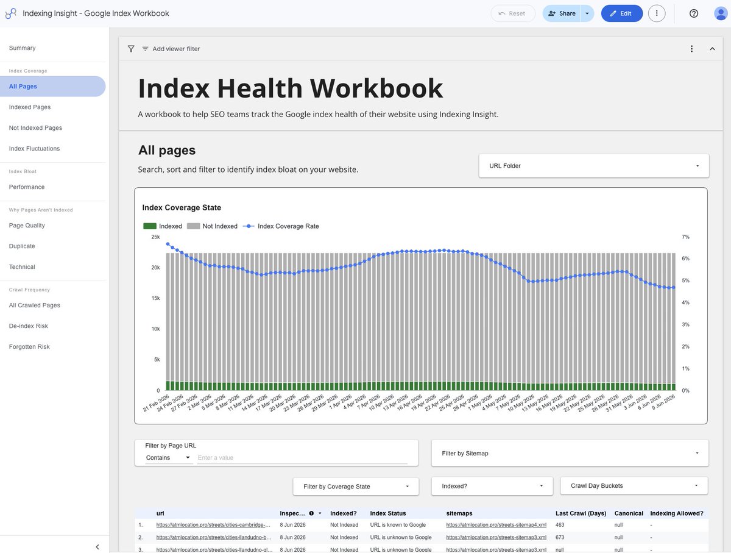Viewport: 731px width, 553px height.
Task: Click the Index Status column header
Action: point(388,513)
